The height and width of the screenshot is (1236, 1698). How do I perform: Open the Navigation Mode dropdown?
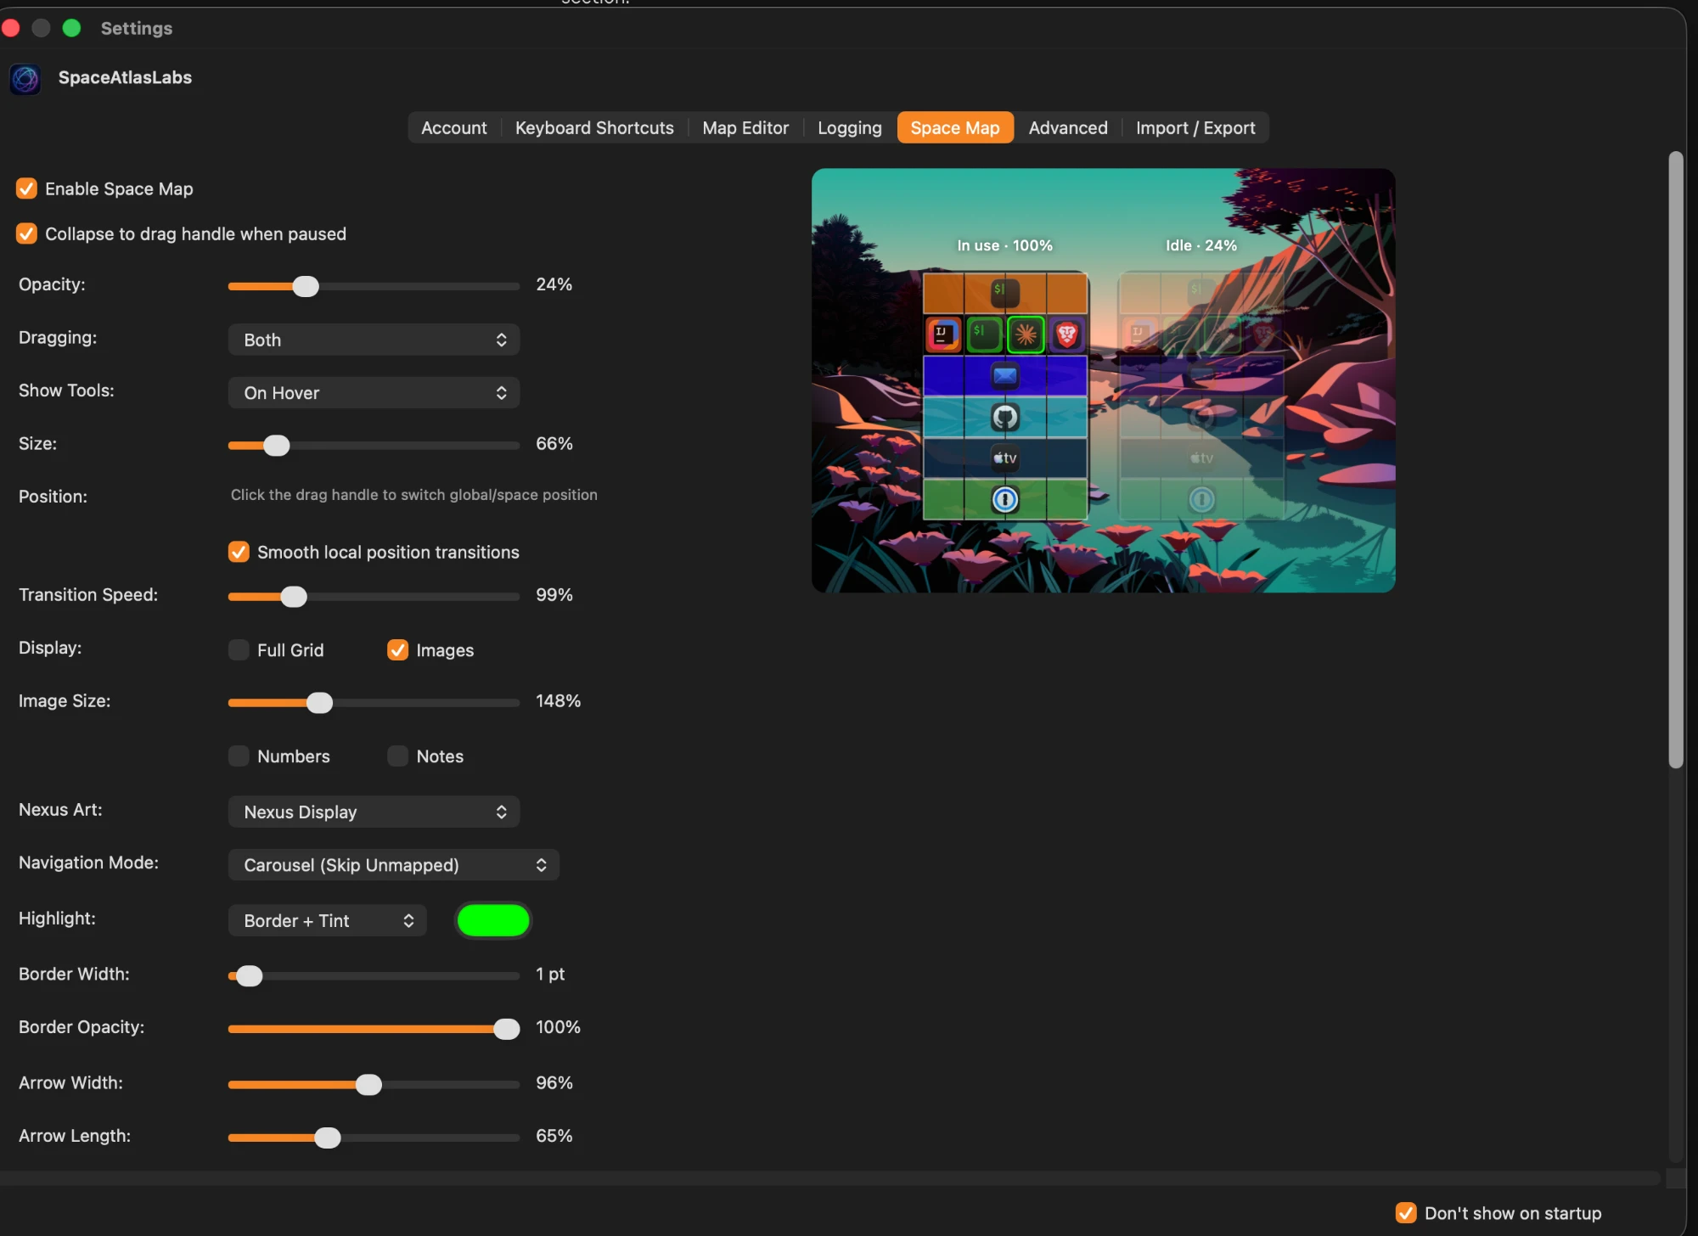click(393, 865)
